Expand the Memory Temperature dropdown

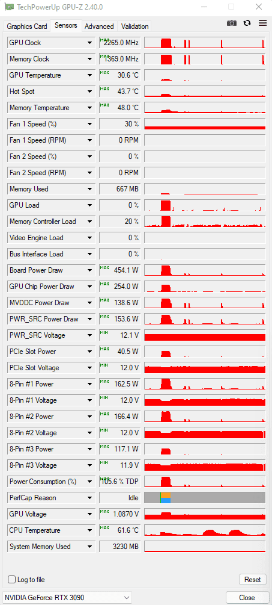click(89, 108)
